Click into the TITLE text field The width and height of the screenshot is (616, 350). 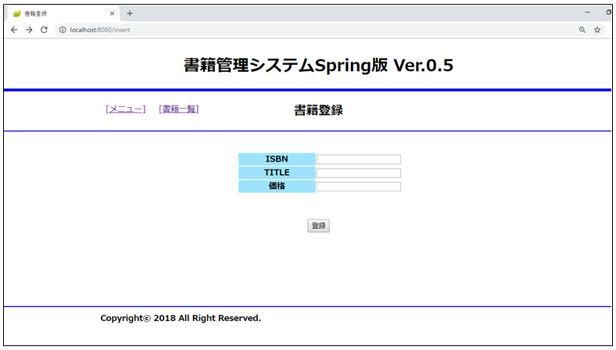358,173
